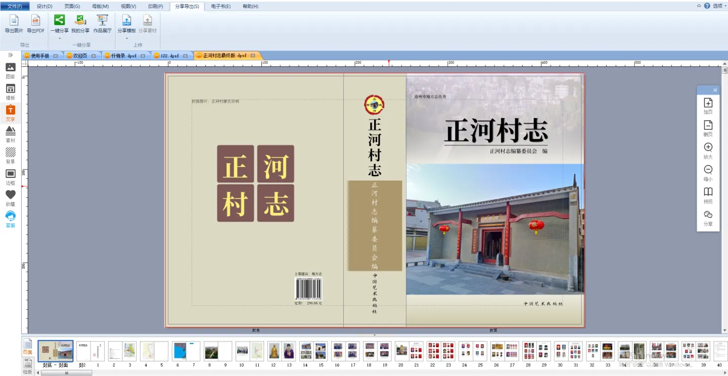Close the 122.dpsf tab
This screenshot has width=728, height=376.
click(x=186, y=56)
